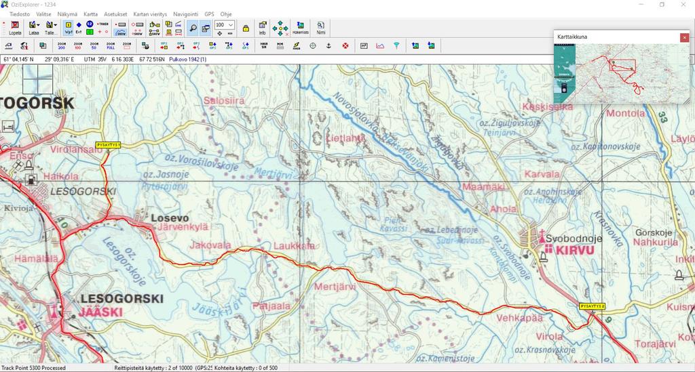Click the Lopeta exit button

click(x=15, y=28)
